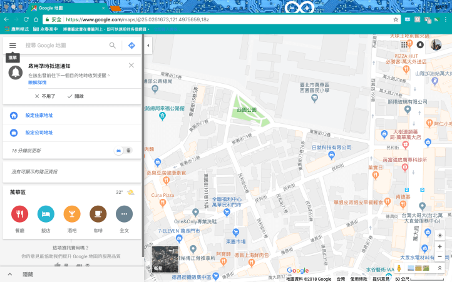452x282 pixels.
Task: Show more categories icon
Action: [124, 214]
